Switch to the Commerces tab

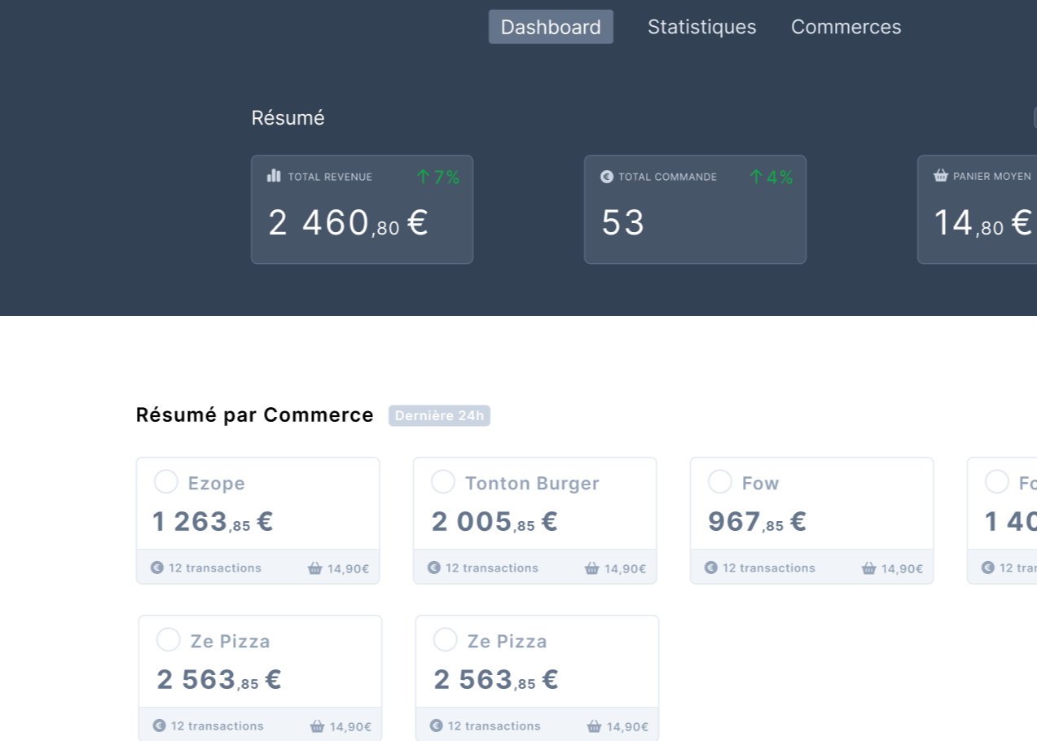846,27
